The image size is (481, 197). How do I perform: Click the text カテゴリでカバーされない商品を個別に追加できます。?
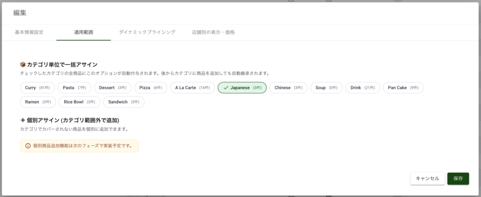point(74,129)
